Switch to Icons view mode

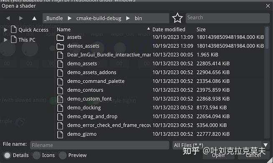36,155
